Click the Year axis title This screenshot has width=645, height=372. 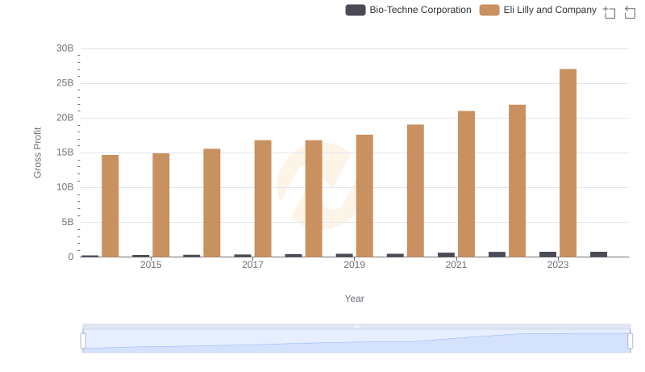[x=354, y=299]
